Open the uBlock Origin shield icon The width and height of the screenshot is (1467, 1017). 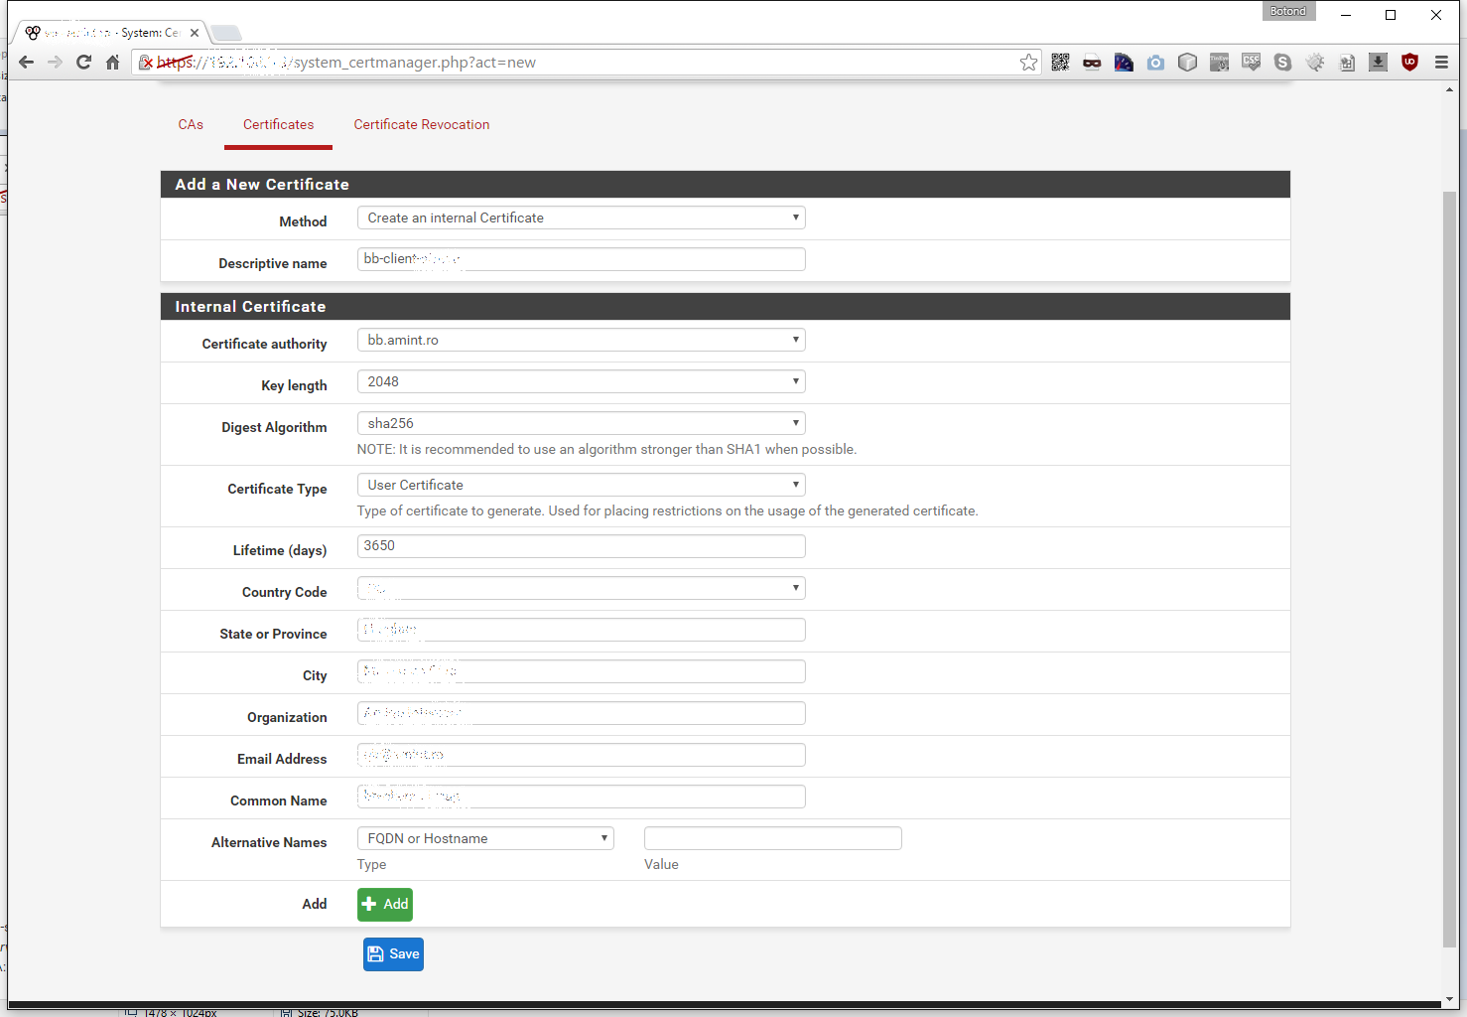click(1409, 63)
